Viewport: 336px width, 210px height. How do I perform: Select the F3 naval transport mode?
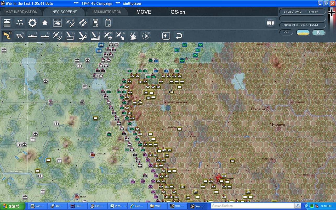(32, 36)
